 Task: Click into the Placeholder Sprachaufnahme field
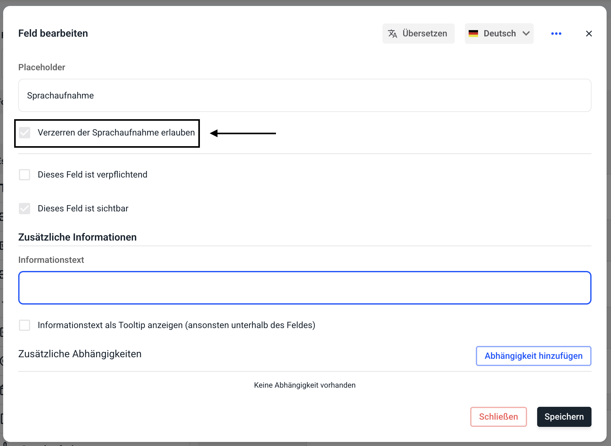point(304,95)
